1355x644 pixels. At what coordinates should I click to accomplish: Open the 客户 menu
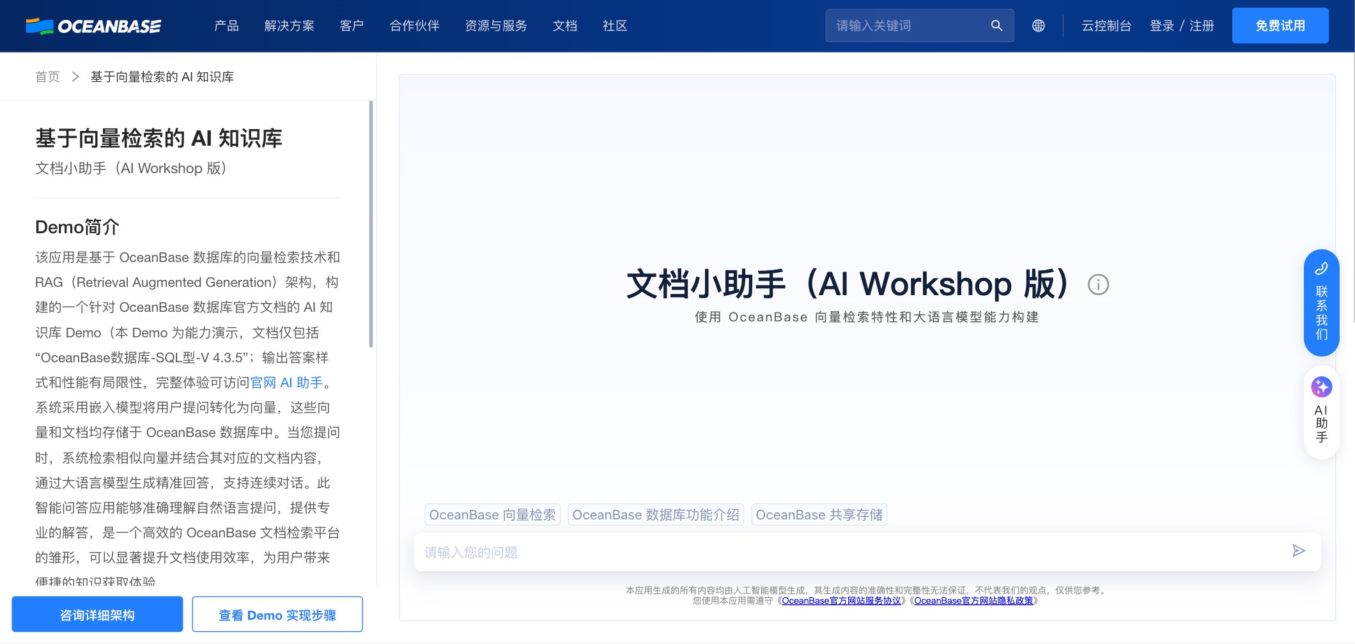[352, 26]
